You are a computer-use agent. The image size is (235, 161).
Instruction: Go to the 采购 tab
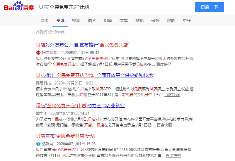pyautogui.click(x=155, y=20)
